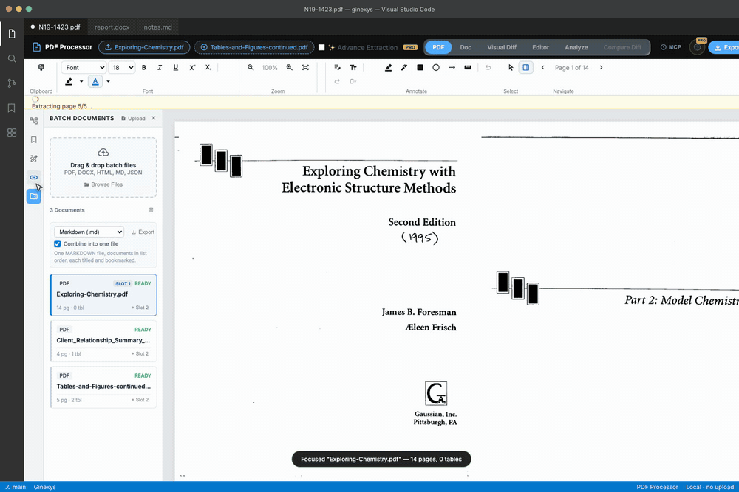The width and height of the screenshot is (739, 492).
Task: Apply superscript formatting
Action: [192, 68]
